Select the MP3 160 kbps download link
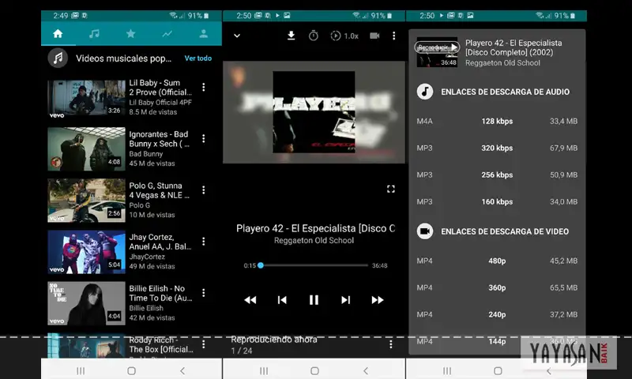This screenshot has width=632, height=379. pyautogui.click(x=497, y=201)
